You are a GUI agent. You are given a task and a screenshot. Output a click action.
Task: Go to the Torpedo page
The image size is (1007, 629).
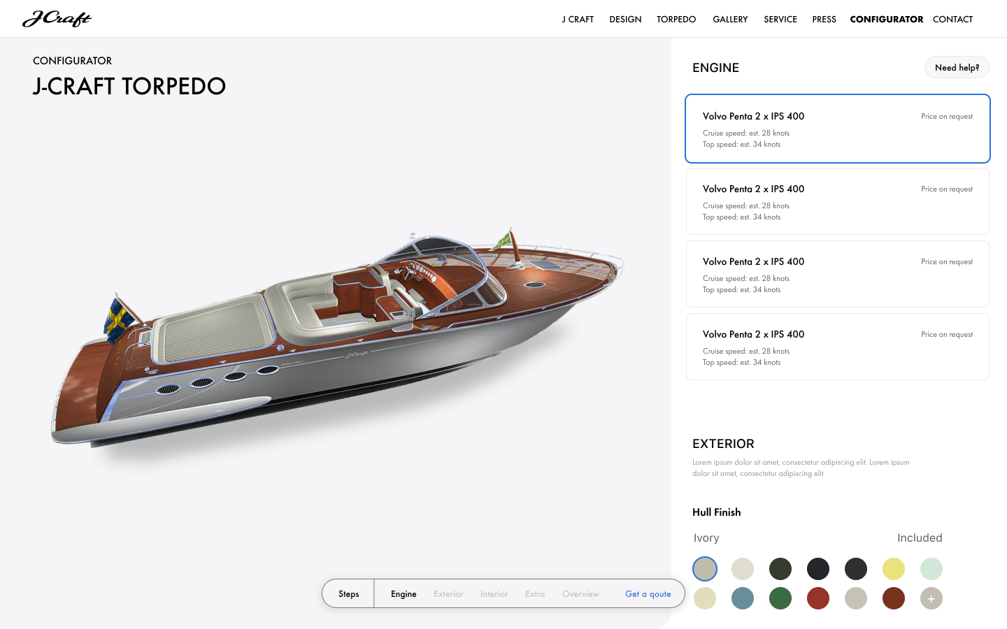point(676,20)
